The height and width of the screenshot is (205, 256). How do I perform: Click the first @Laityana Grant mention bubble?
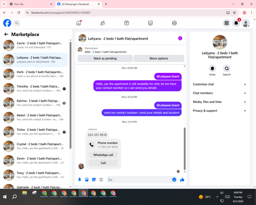168,76
